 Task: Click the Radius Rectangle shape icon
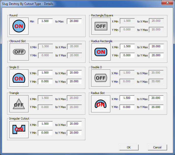[101, 52]
